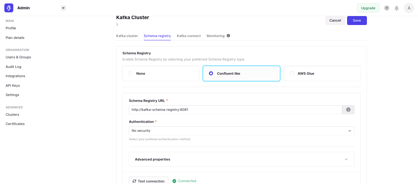Open the Certificates page
The image size is (418, 184).
tap(15, 124)
